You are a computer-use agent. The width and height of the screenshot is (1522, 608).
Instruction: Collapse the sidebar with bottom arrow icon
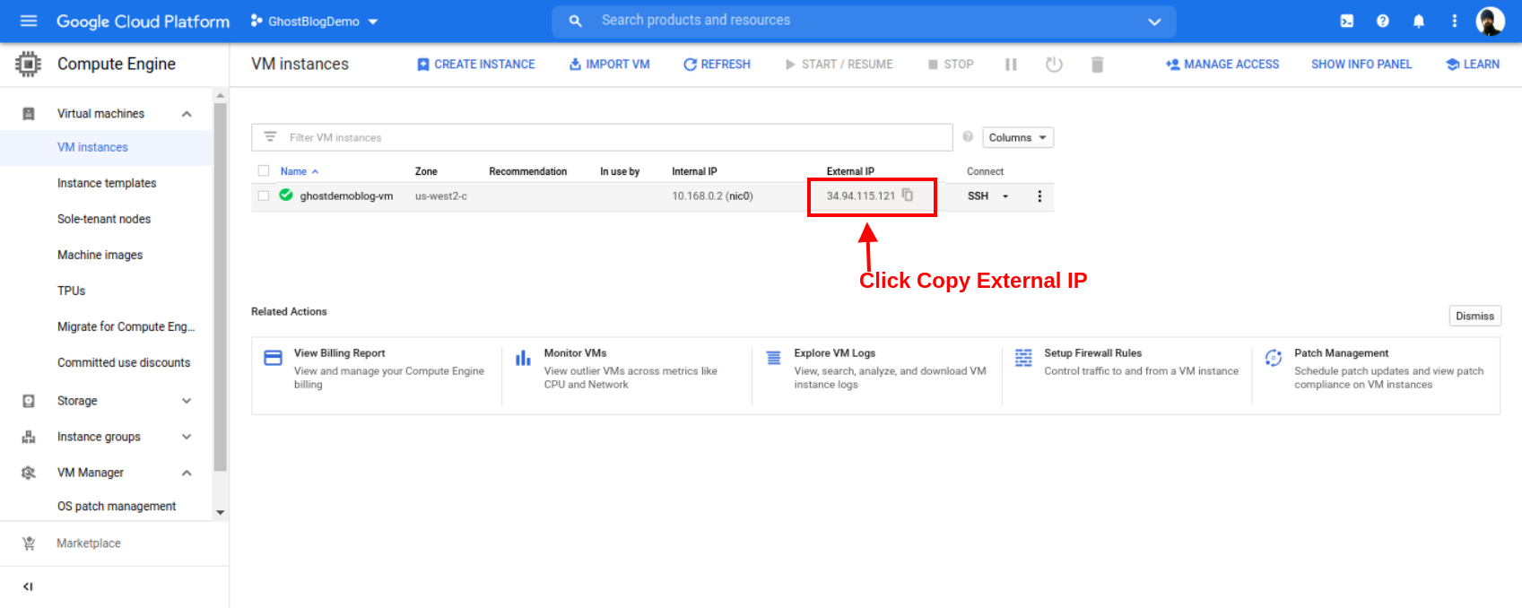[28, 586]
